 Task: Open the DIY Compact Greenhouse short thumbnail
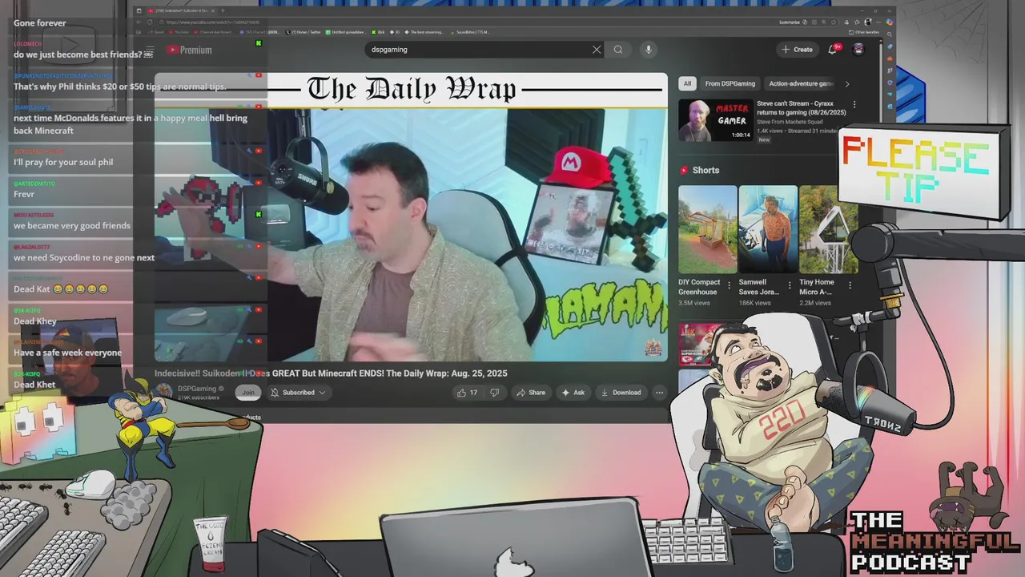point(708,229)
